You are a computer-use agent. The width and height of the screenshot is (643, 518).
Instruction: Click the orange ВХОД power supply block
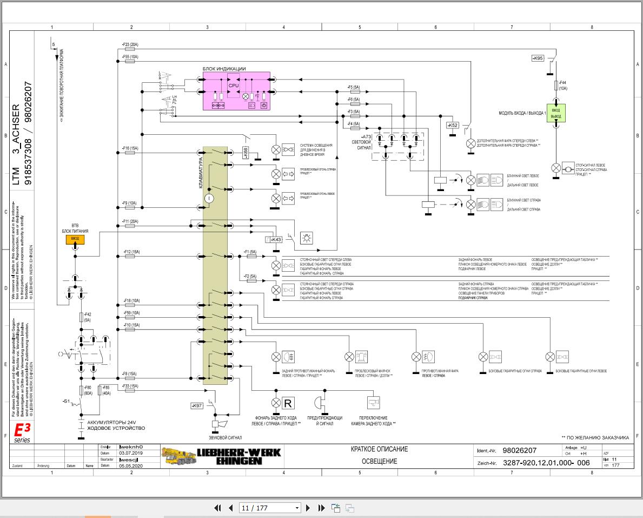coord(75,239)
